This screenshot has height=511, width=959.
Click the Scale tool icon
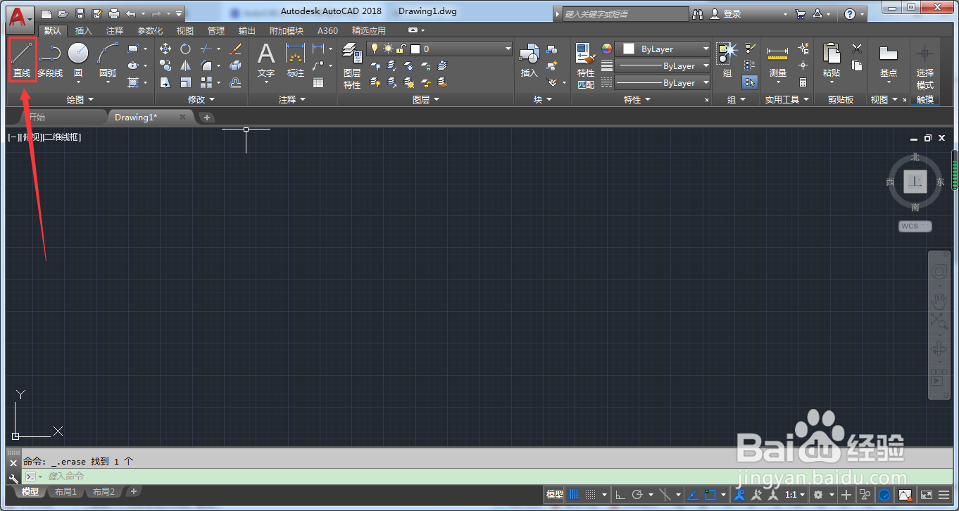(185, 82)
